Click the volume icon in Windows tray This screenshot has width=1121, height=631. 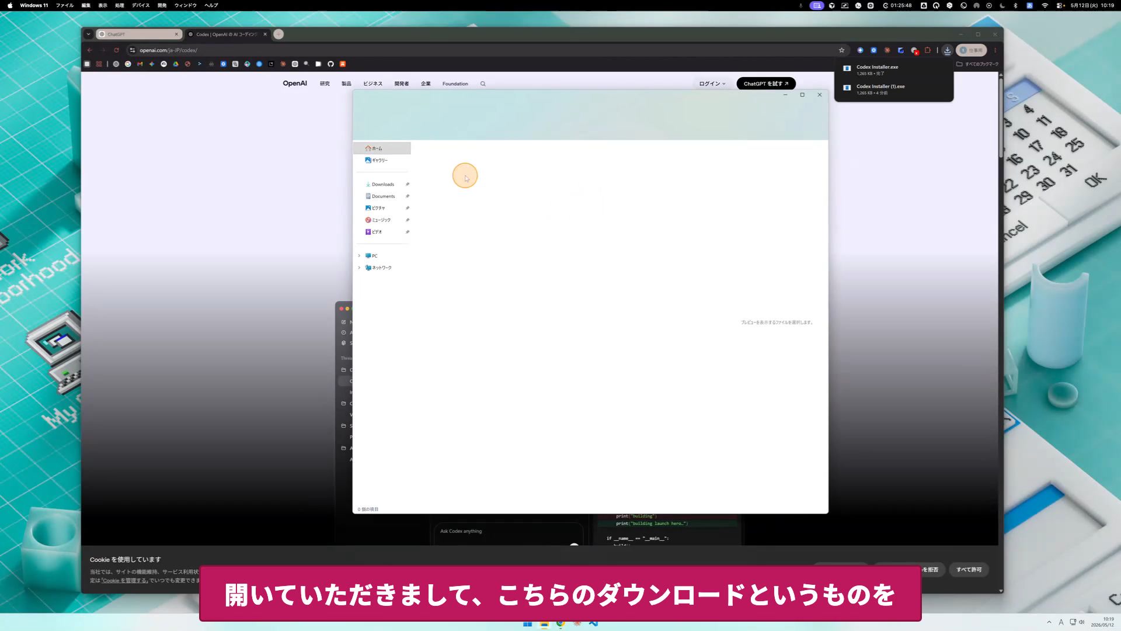click(x=1082, y=622)
